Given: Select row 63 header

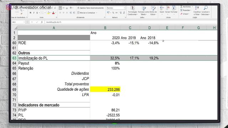Looking at the screenshot, I should click(x=14, y=58).
